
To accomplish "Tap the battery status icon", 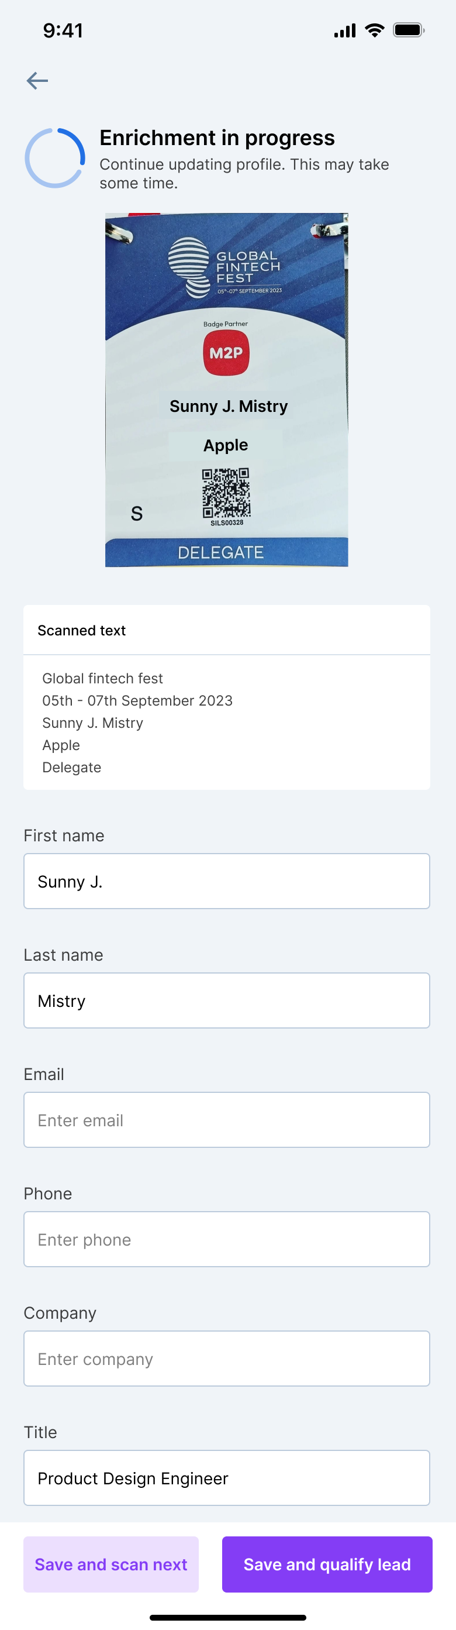I will (x=409, y=30).
